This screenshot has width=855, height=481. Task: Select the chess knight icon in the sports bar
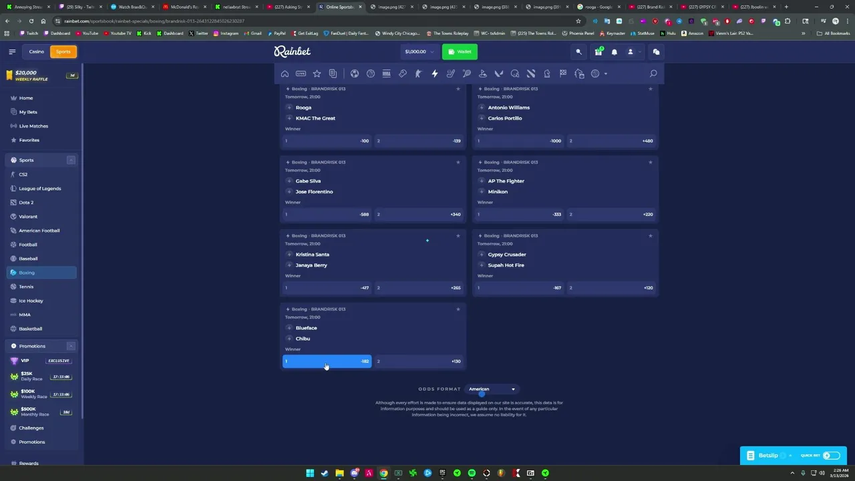tap(547, 73)
